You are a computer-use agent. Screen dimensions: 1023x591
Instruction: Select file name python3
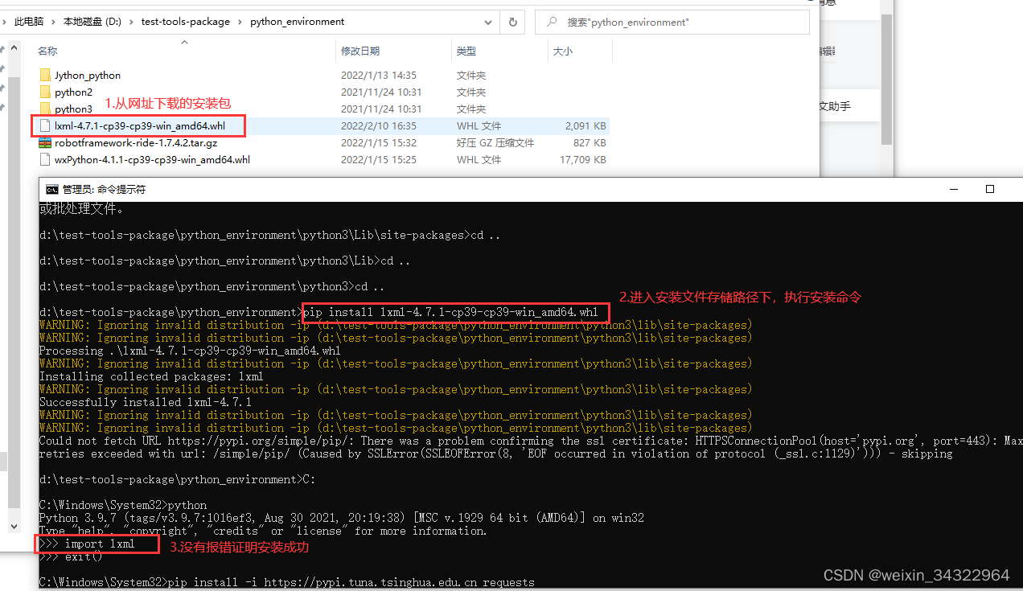(x=74, y=109)
